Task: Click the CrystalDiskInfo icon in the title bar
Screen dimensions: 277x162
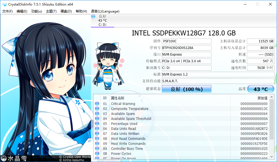Action: [4, 4]
